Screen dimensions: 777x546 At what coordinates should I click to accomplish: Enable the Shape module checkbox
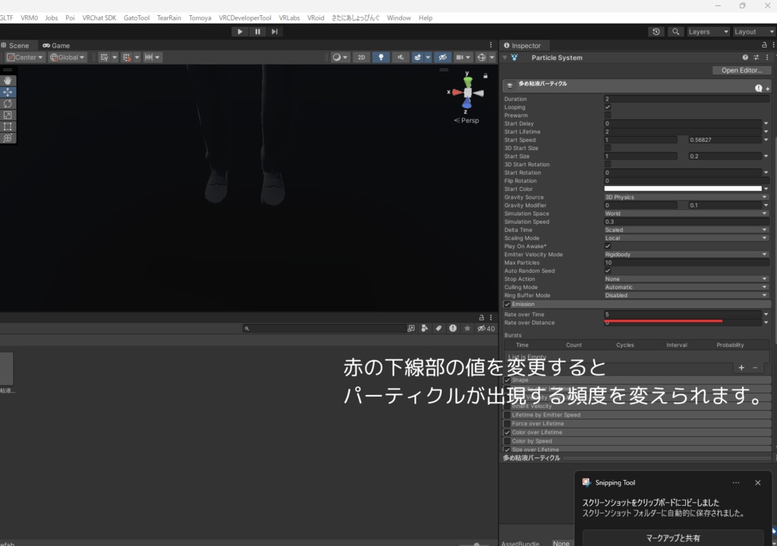[x=507, y=379]
